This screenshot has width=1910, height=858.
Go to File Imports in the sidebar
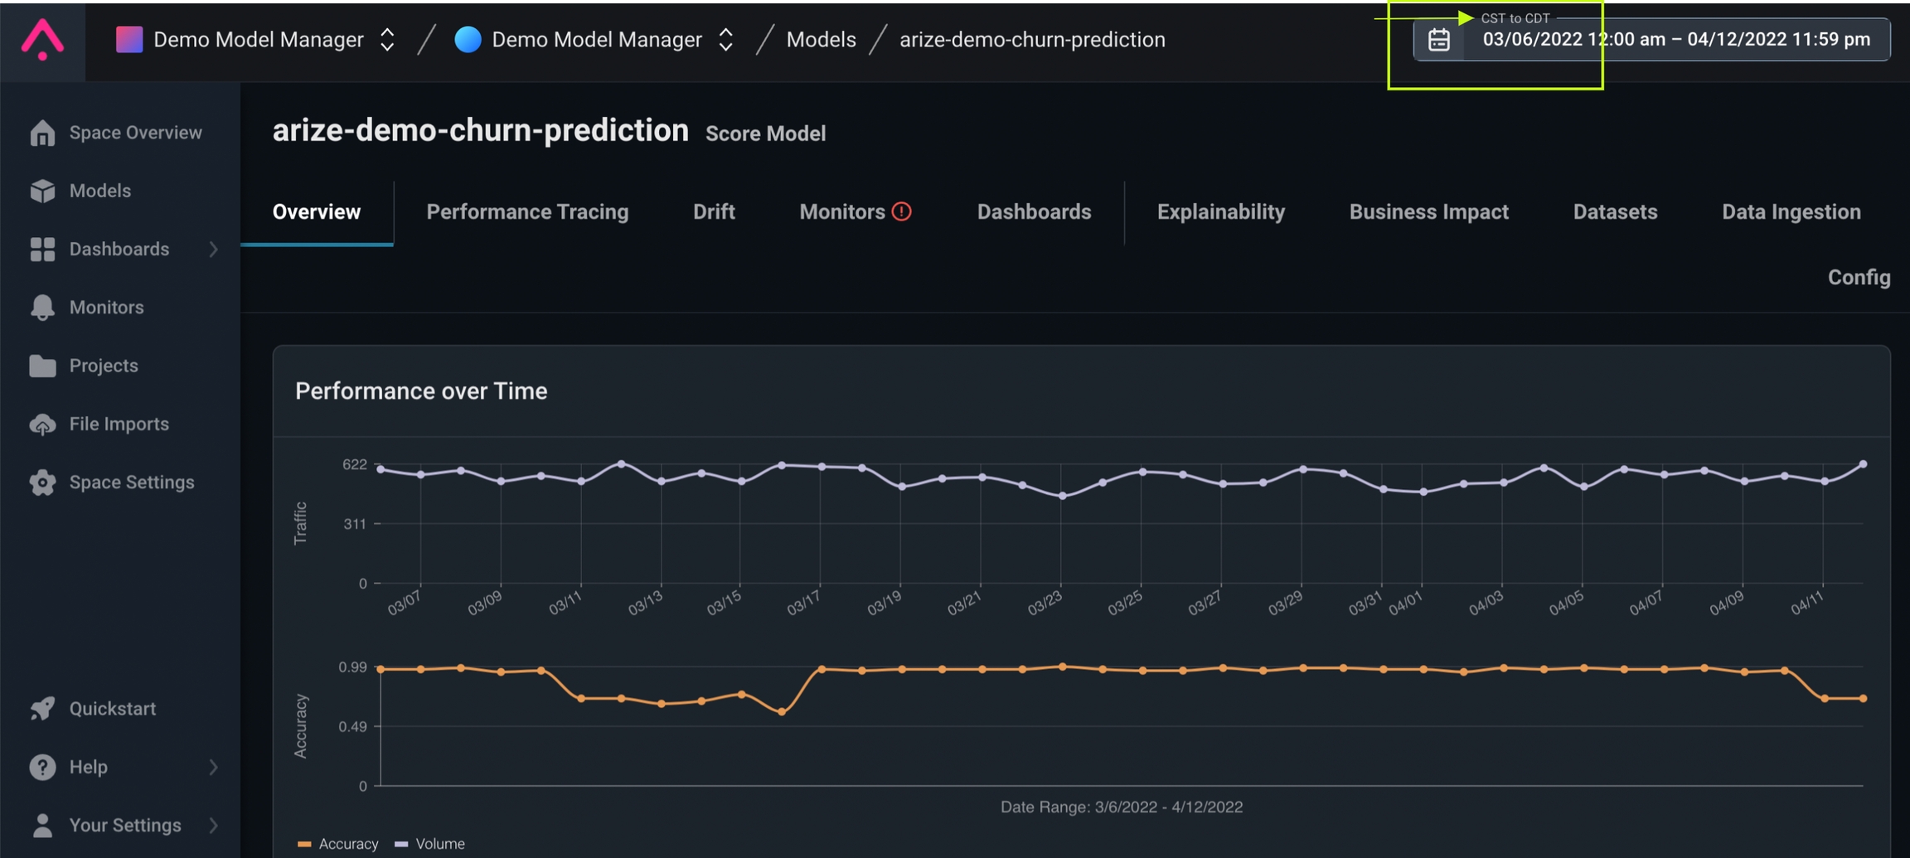point(119,424)
